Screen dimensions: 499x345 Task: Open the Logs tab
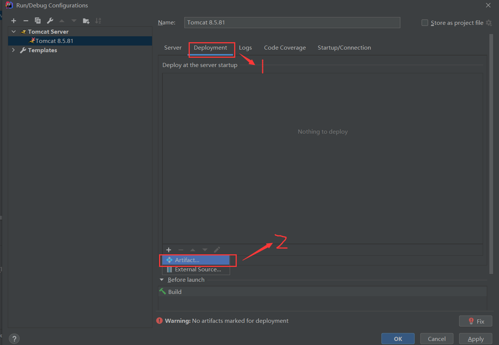[245, 47]
